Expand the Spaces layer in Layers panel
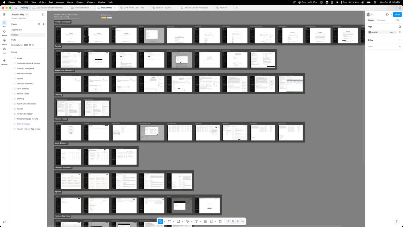This screenshot has width=403, height=227. [12, 78]
